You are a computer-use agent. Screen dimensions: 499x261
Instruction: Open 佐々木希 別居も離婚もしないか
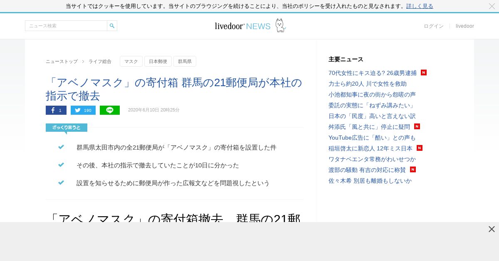tap(370, 181)
